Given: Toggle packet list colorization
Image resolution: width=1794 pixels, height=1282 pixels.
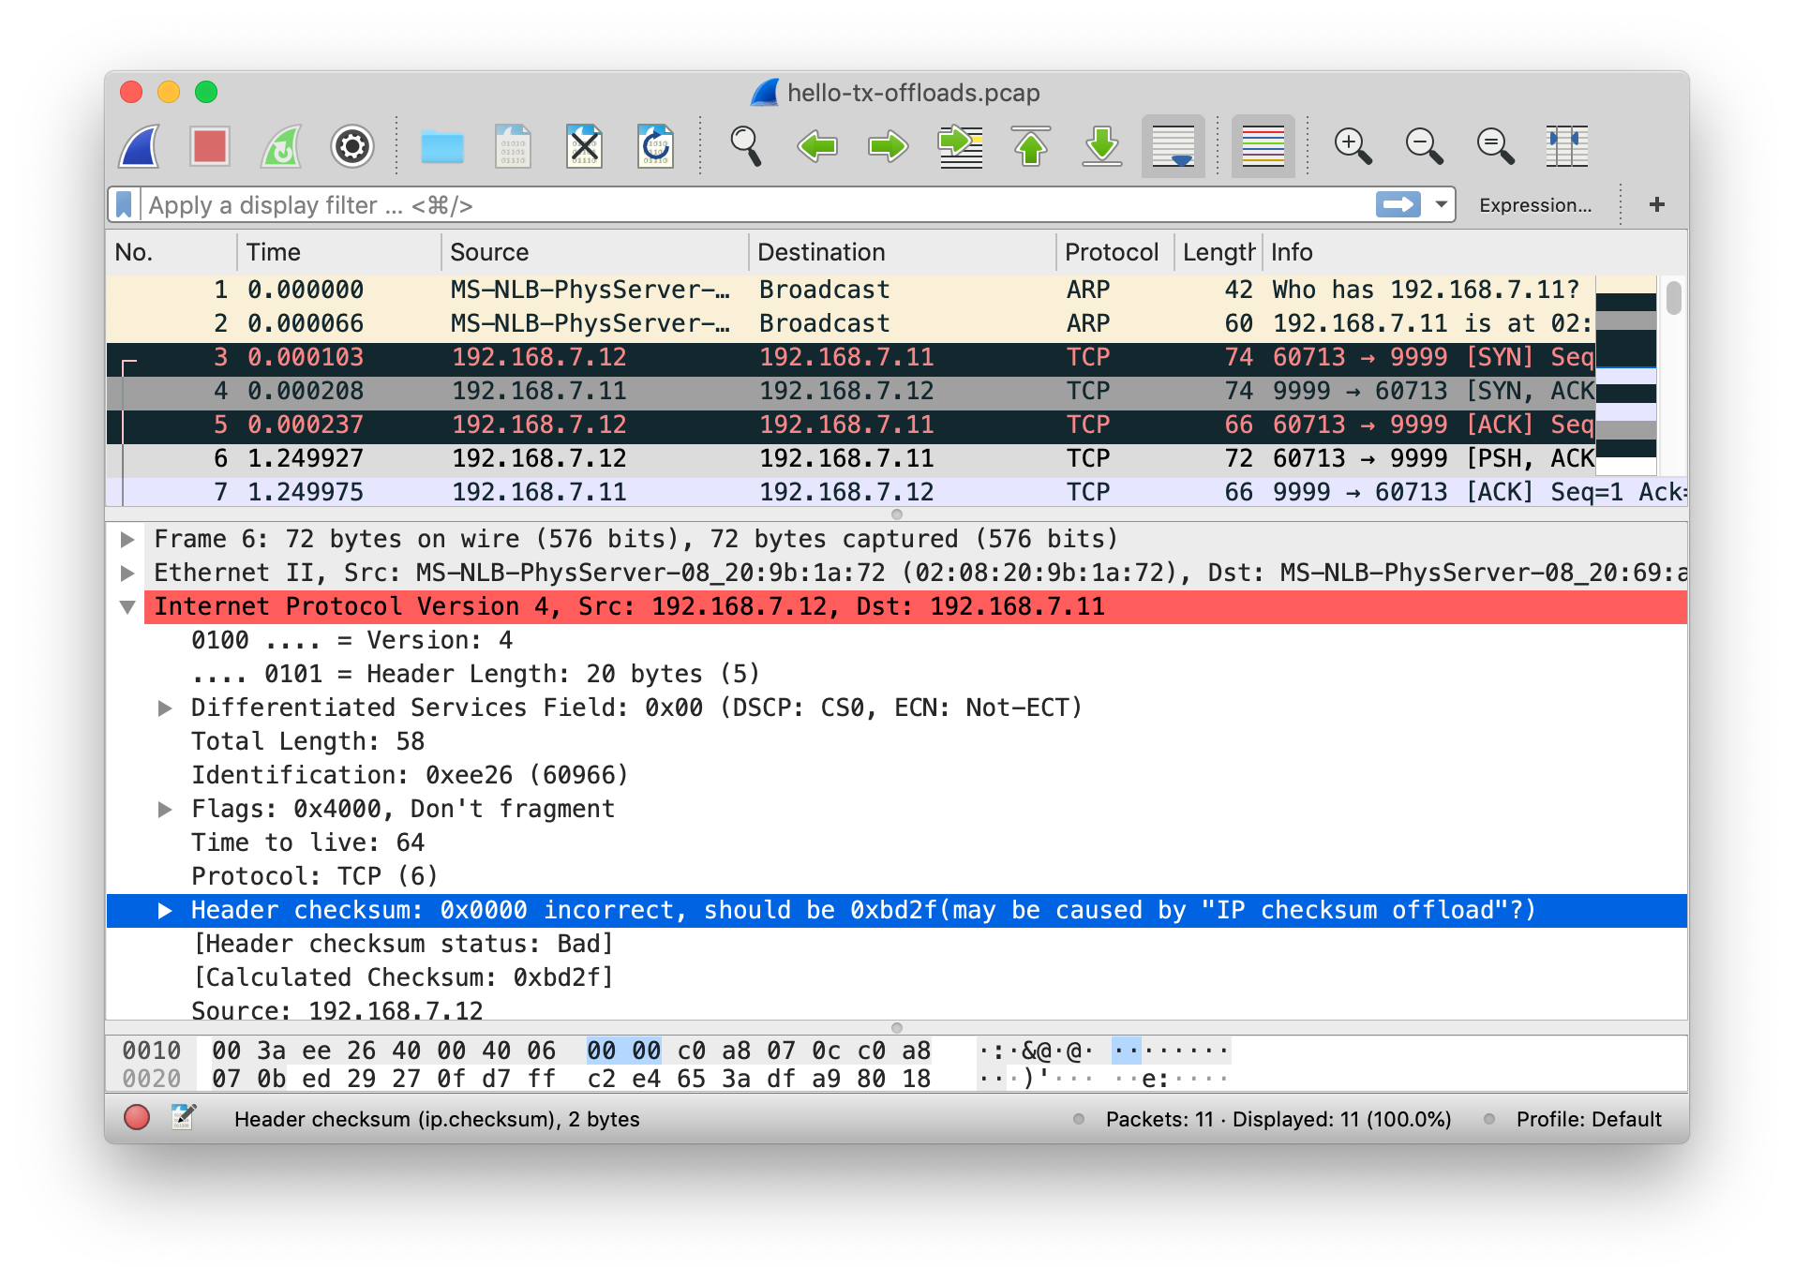Looking at the screenshot, I should [1263, 146].
